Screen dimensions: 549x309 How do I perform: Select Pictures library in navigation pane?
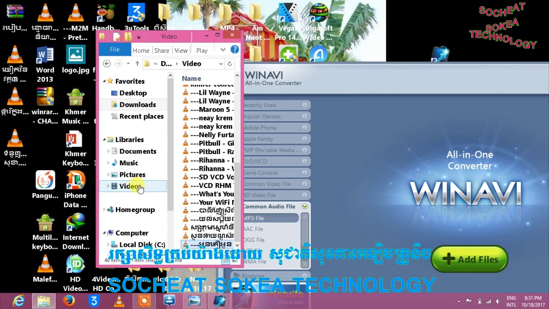[132, 174]
